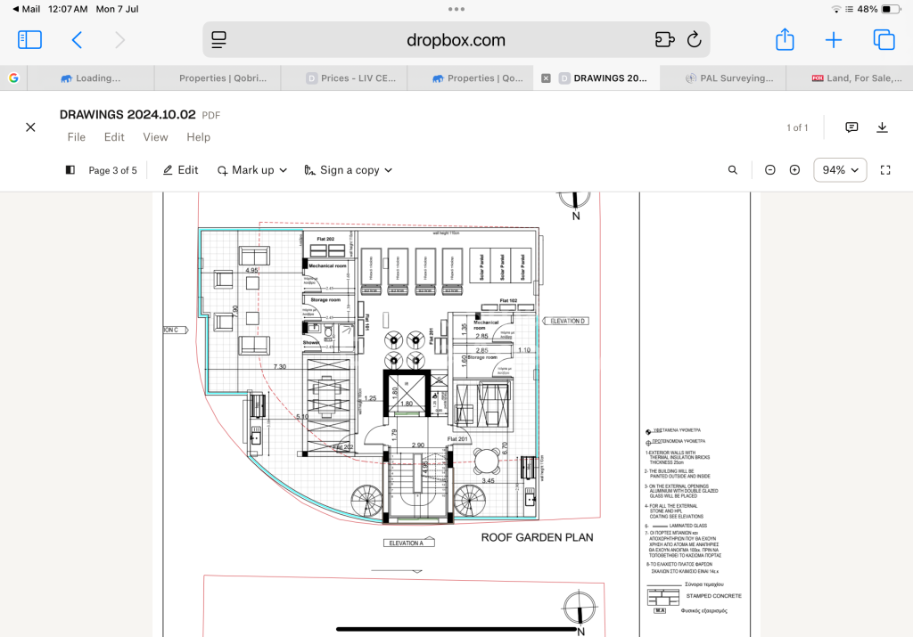
Task: Open the Safari sidebar panel
Action: click(29, 40)
